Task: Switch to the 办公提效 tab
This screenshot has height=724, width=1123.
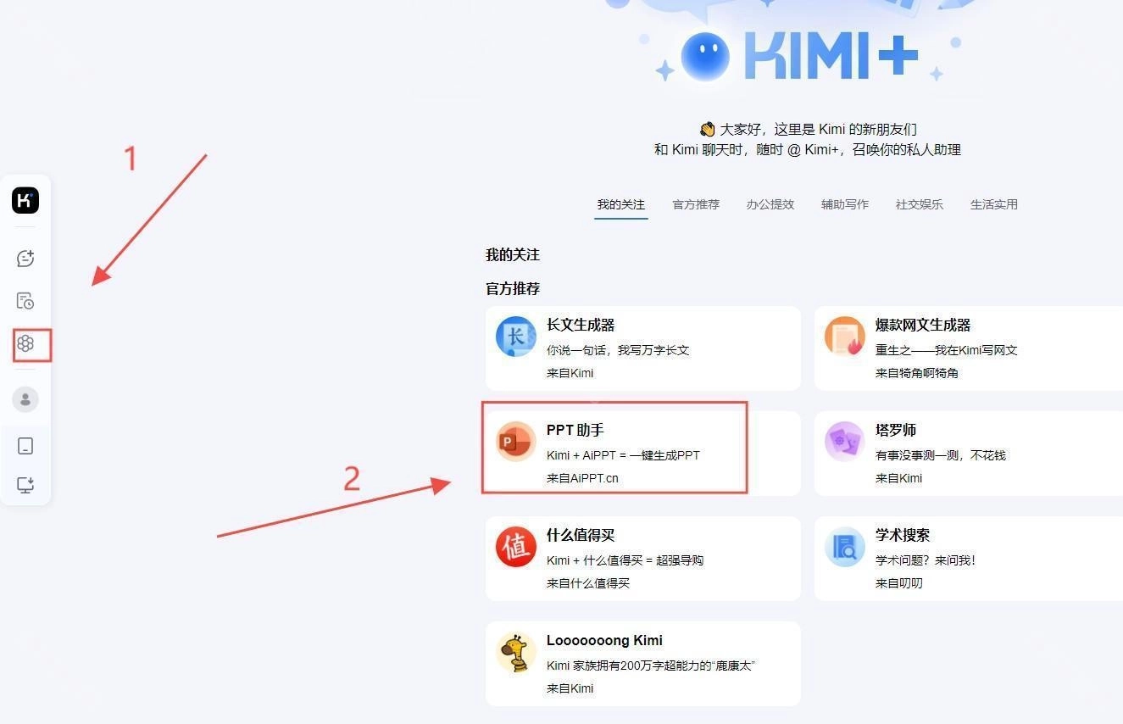Action: [x=770, y=204]
